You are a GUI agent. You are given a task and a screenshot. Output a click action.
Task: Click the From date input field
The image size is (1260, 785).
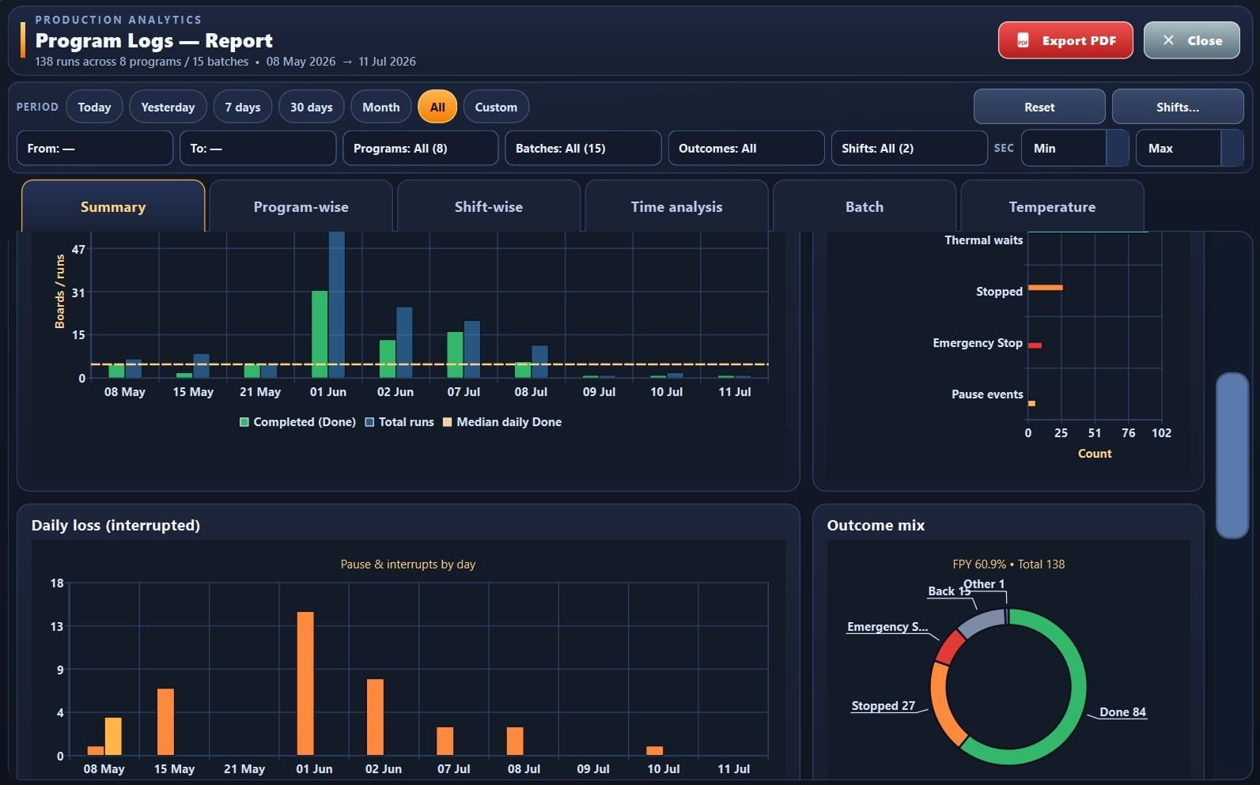click(95, 148)
